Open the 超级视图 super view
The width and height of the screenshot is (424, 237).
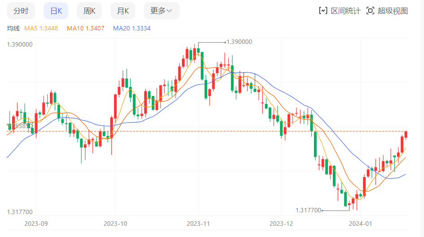coord(393,11)
